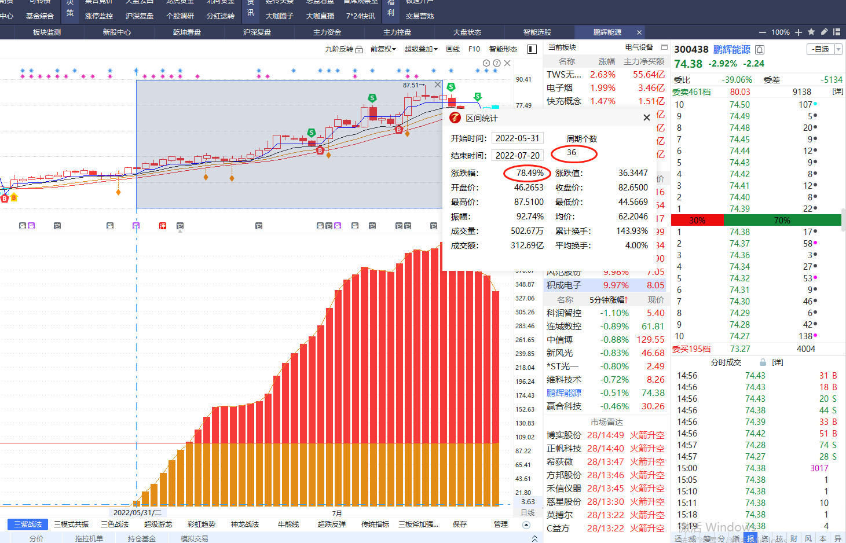Click the 区间统计 dialog logo icon
The image size is (846, 543).
[x=455, y=118]
